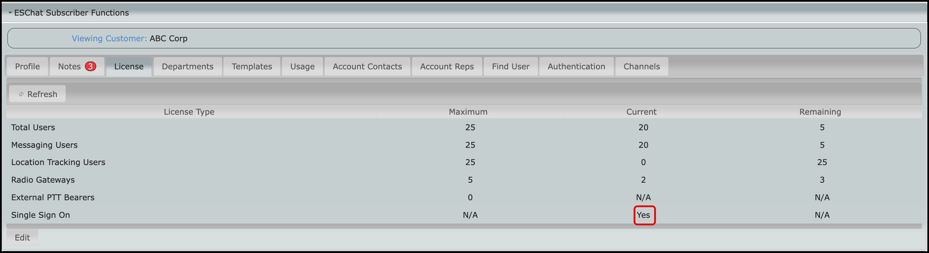Select the Location Tracking Users row label
The width and height of the screenshot is (929, 253).
[x=58, y=162]
